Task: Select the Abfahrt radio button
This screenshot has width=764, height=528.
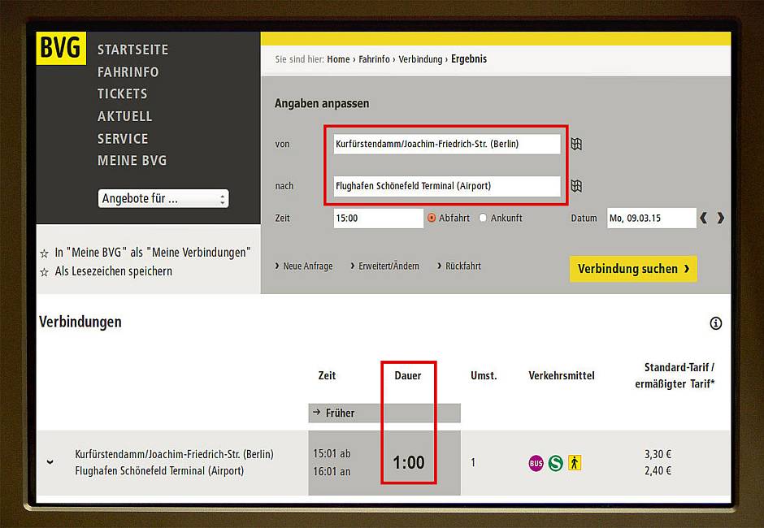Action: (432, 218)
